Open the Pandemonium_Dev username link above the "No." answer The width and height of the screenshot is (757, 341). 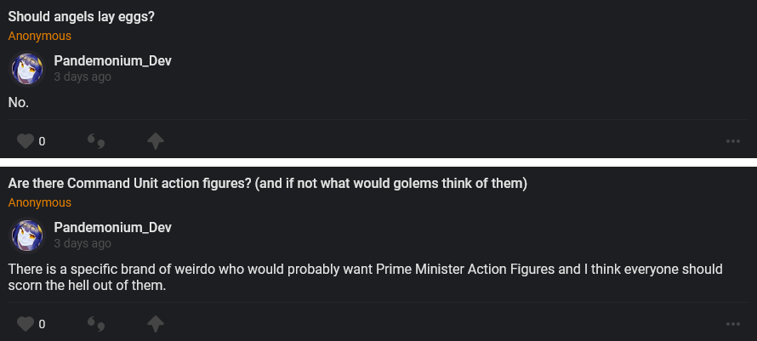[113, 60]
